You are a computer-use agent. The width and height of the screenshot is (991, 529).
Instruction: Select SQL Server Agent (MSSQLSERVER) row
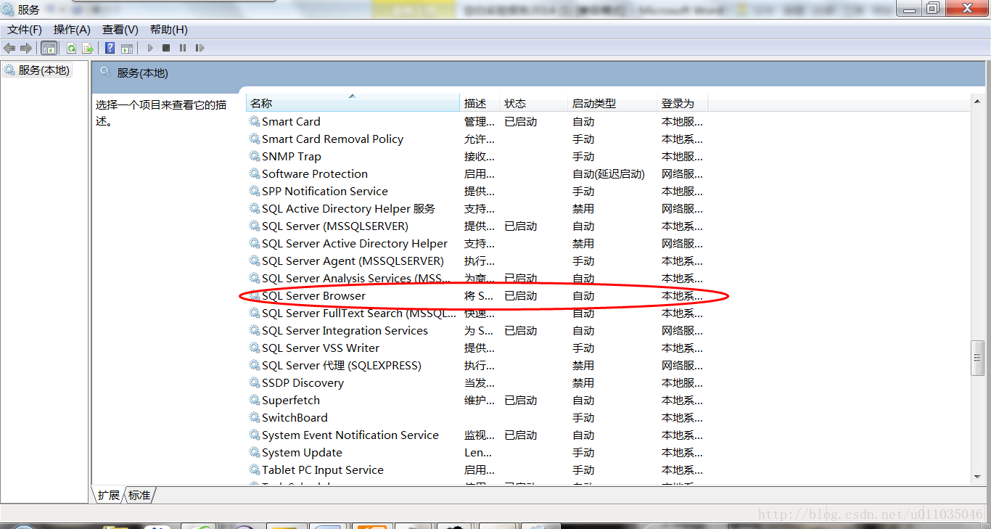click(x=476, y=261)
